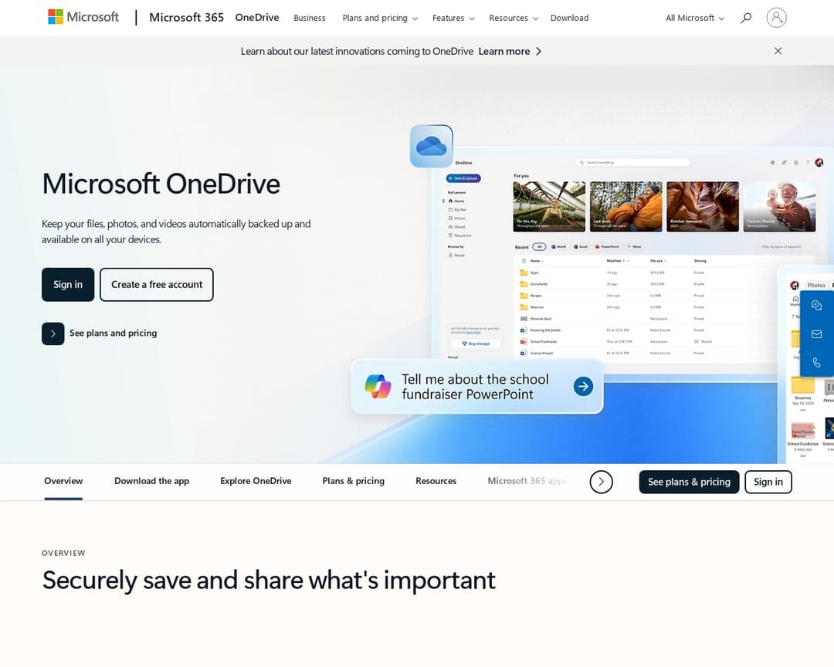Open the search magnifier icon
Screen dimensions: 834x667
click(x=746, y=18)
